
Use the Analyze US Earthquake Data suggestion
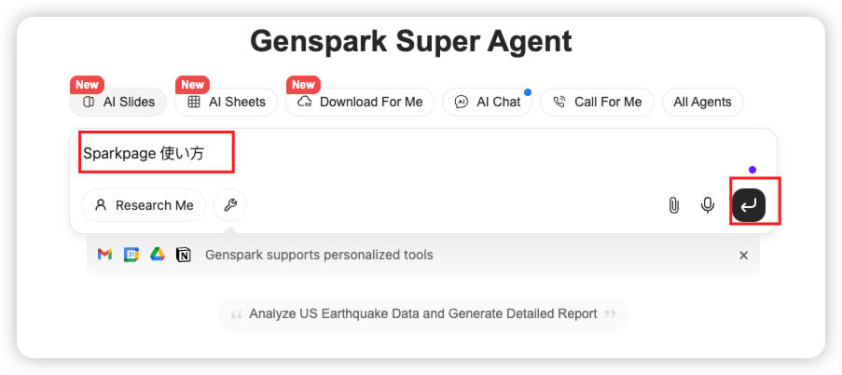[423, 314]
